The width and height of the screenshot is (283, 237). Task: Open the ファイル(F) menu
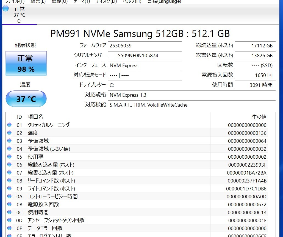pyautogui.click(x=15, y=2)
